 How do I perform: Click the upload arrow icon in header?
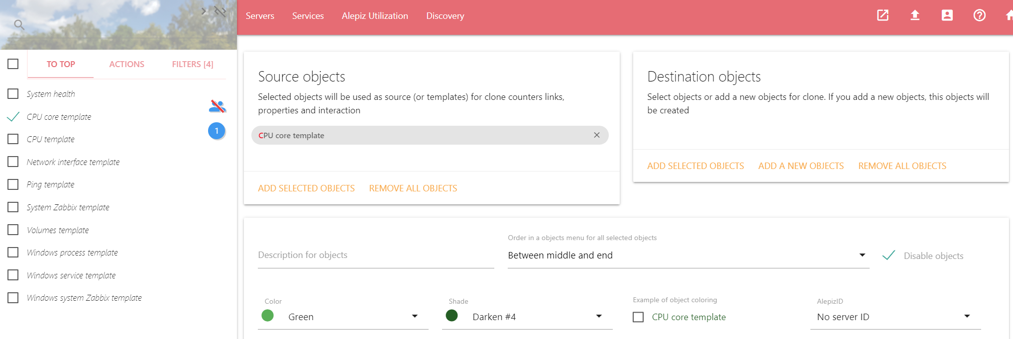coord(915,15)
